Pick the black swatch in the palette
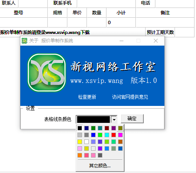This screenshot has width=196, height=173. point(80,128)
